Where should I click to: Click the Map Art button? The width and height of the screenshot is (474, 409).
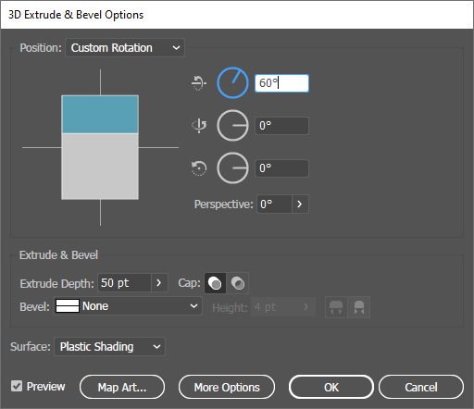pos(122,387)
